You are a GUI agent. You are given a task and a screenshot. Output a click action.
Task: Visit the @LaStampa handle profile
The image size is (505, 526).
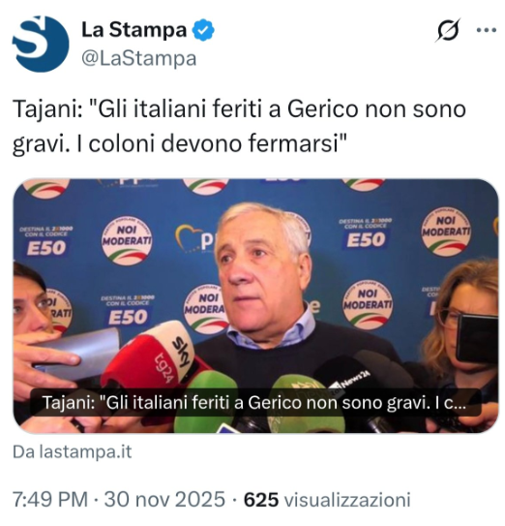(x=138, y=59)
